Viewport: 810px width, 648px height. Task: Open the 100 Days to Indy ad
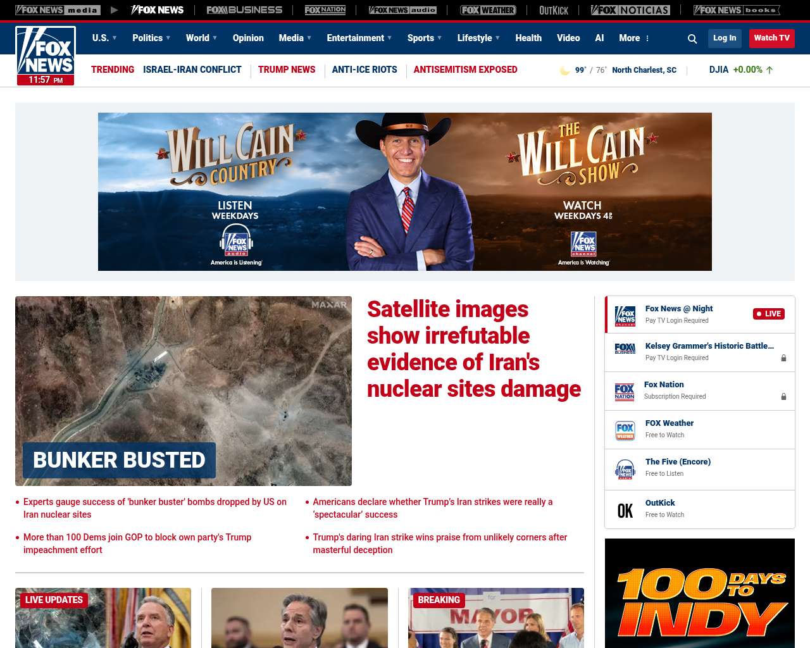pyautogui.click(x=700, y=593)
